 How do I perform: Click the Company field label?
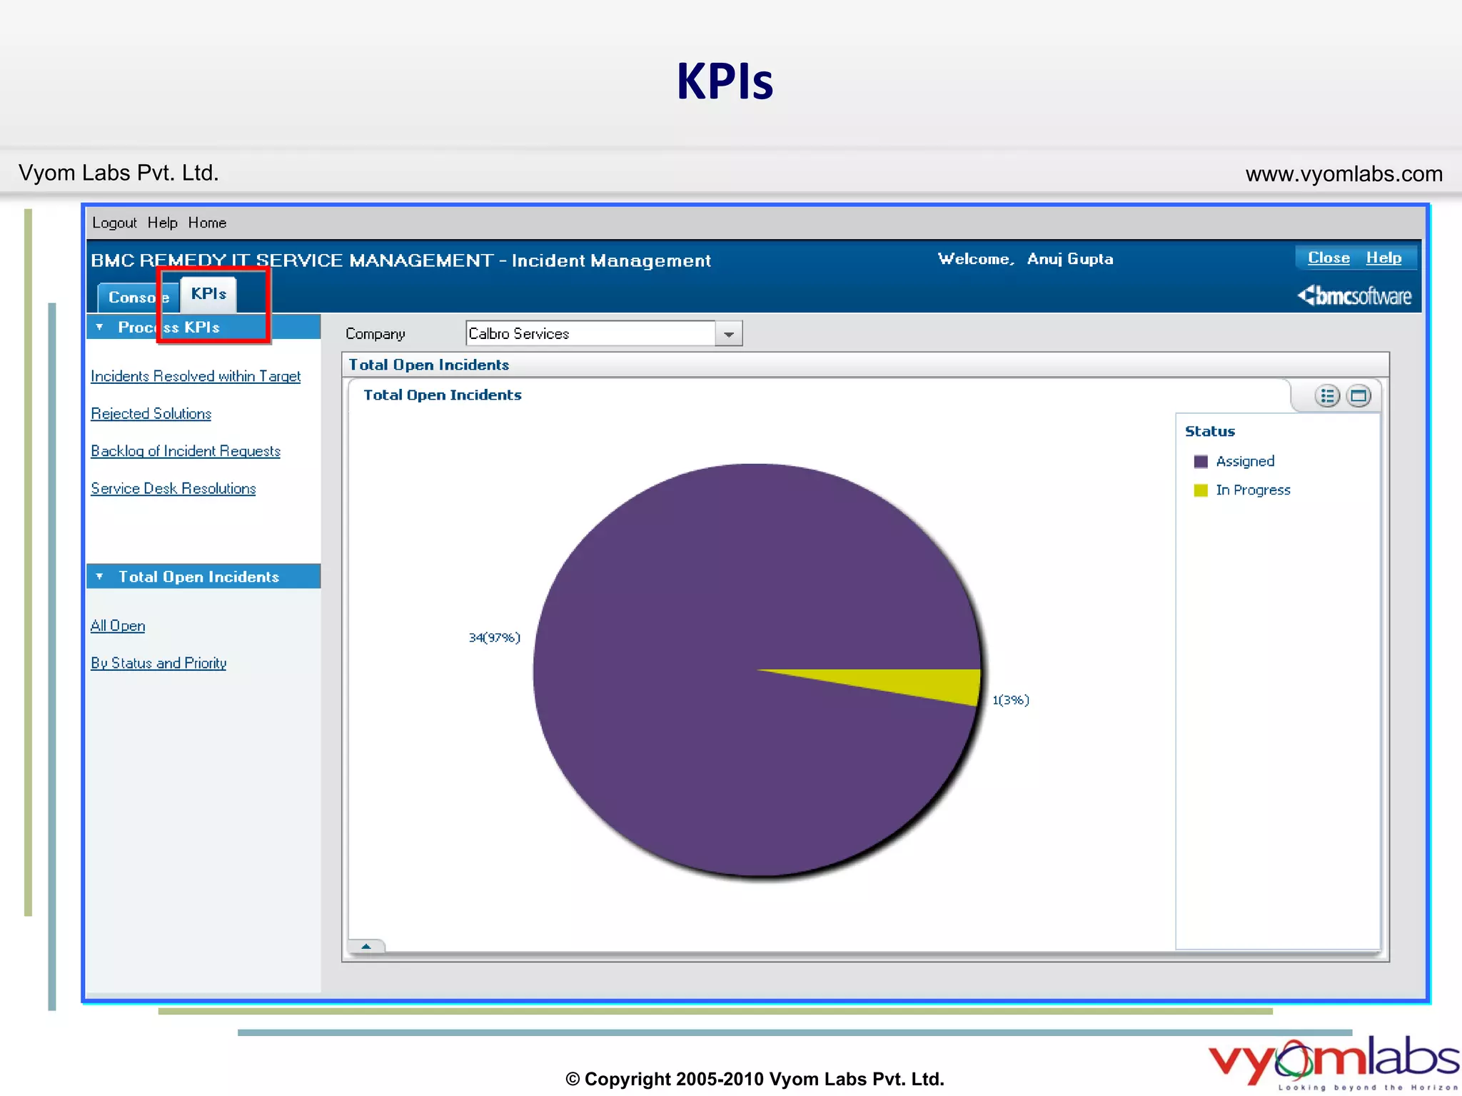point(375,334)
